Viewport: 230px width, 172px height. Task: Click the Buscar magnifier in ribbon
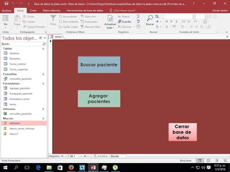click(x=150, y=18)
